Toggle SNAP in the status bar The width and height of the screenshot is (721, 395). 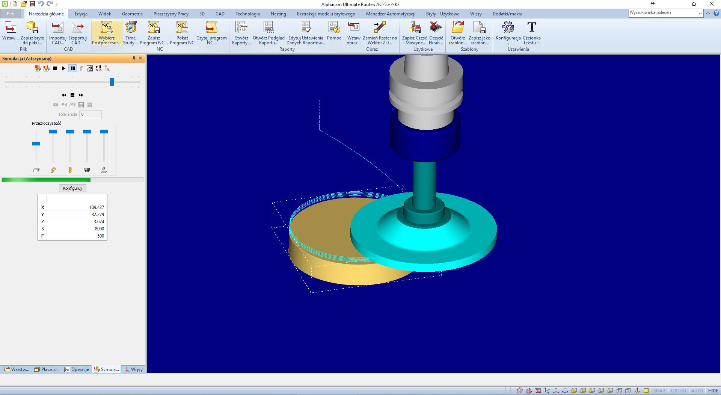click(x=659, y=391)
